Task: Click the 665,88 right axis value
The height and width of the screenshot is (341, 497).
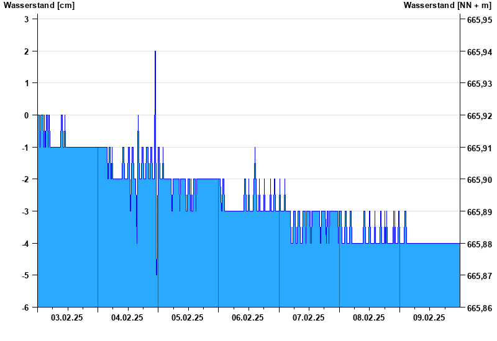Action: click(x=479, y=244)
